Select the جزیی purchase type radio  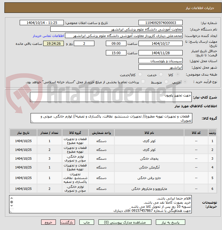[185, 81]
